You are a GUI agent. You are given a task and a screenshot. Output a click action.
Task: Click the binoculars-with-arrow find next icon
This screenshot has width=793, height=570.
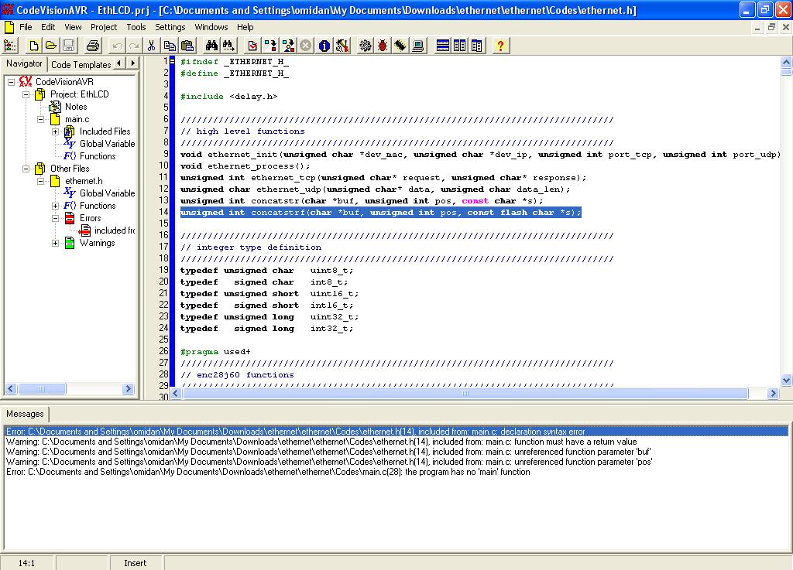(228, 46)
